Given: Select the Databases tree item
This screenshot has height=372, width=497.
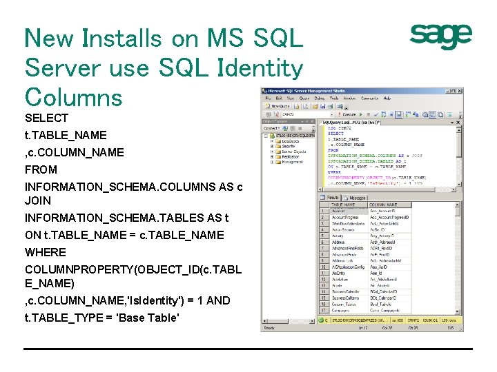Looking at the screenshot, I should click(x=291, y=141).
